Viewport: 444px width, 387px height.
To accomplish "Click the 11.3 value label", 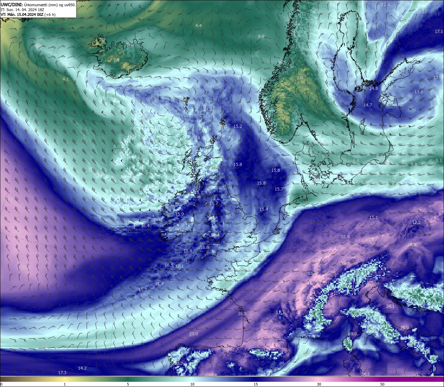I will coord(280,313).
